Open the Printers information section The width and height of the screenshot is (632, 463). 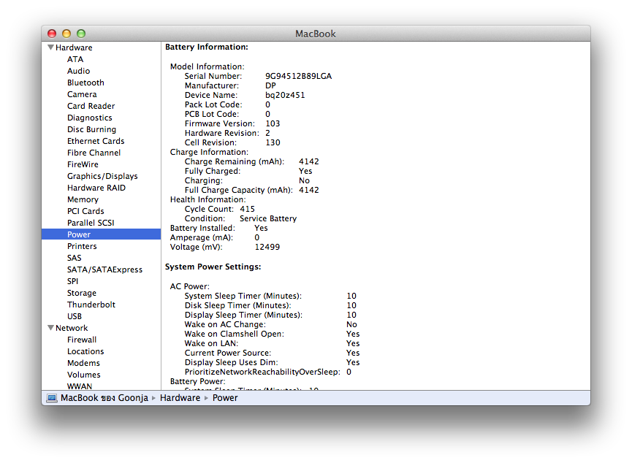(84, 246)
